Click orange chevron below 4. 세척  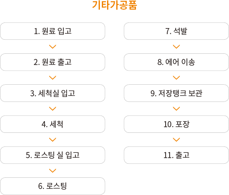coord(53,140)
